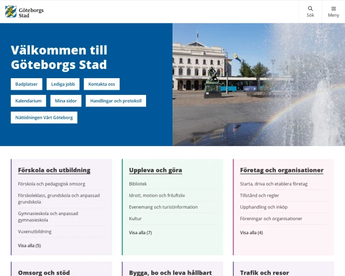Open the Företag och organisationer heading

coord(282,170)
